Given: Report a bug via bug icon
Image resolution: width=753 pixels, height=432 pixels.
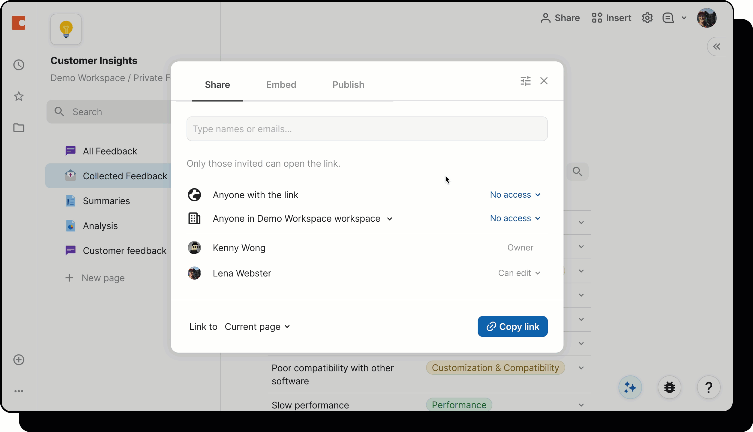Looking at the screenshot, I should 670,387.
